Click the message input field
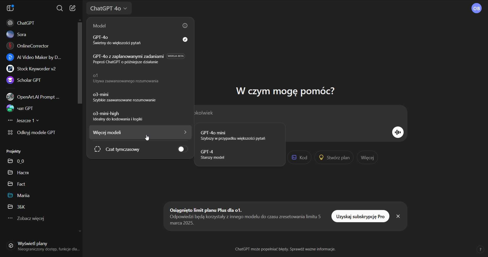Viewport: 488px width, 257px height. tap(301, 113)
